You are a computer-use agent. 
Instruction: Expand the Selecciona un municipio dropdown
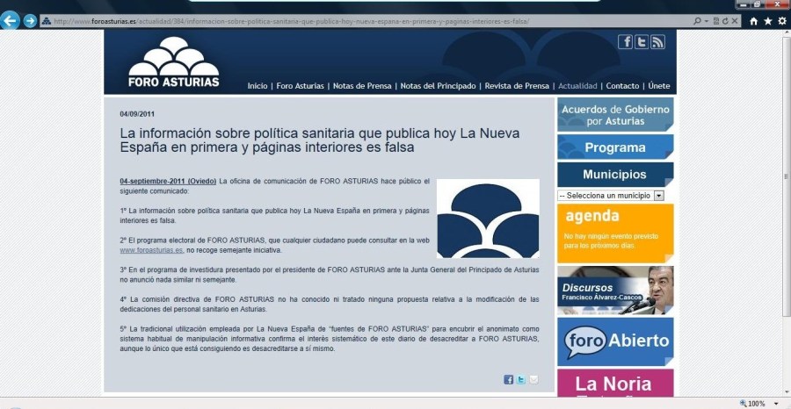click(x=611, y=196)
